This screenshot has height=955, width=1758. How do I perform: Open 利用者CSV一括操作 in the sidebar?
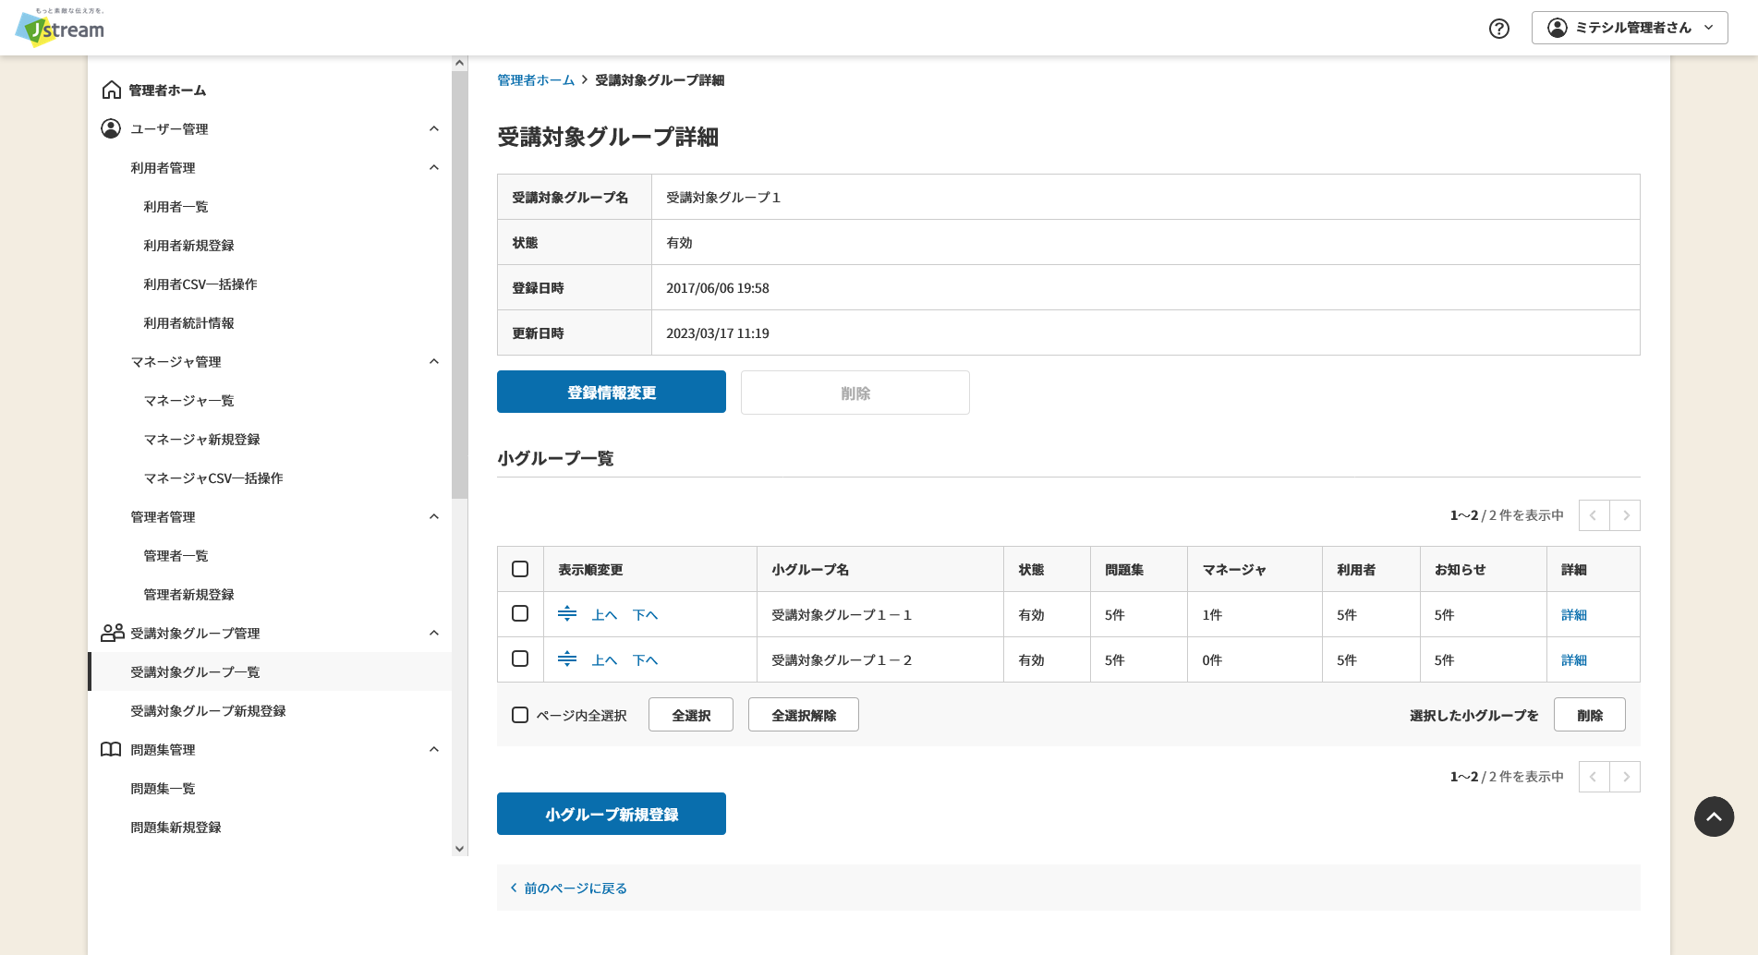[200, 284]
